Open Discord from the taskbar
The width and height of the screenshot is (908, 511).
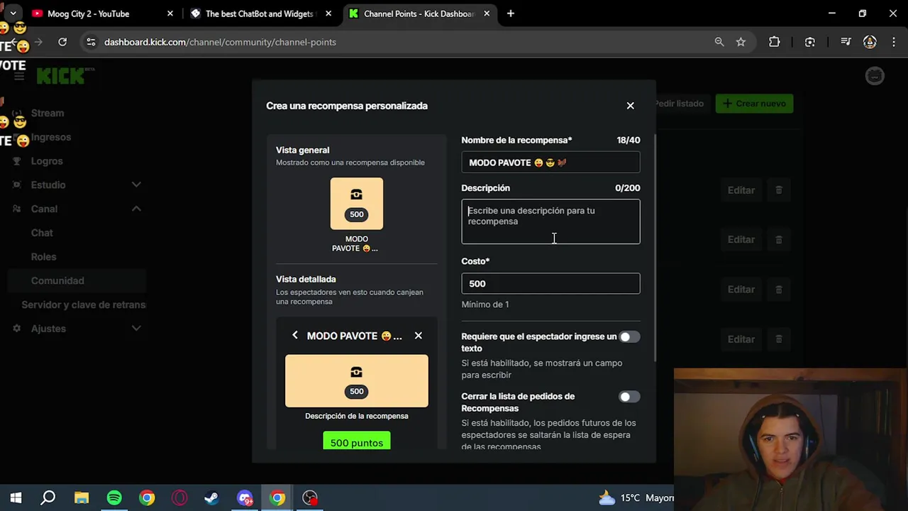[245, 498]
